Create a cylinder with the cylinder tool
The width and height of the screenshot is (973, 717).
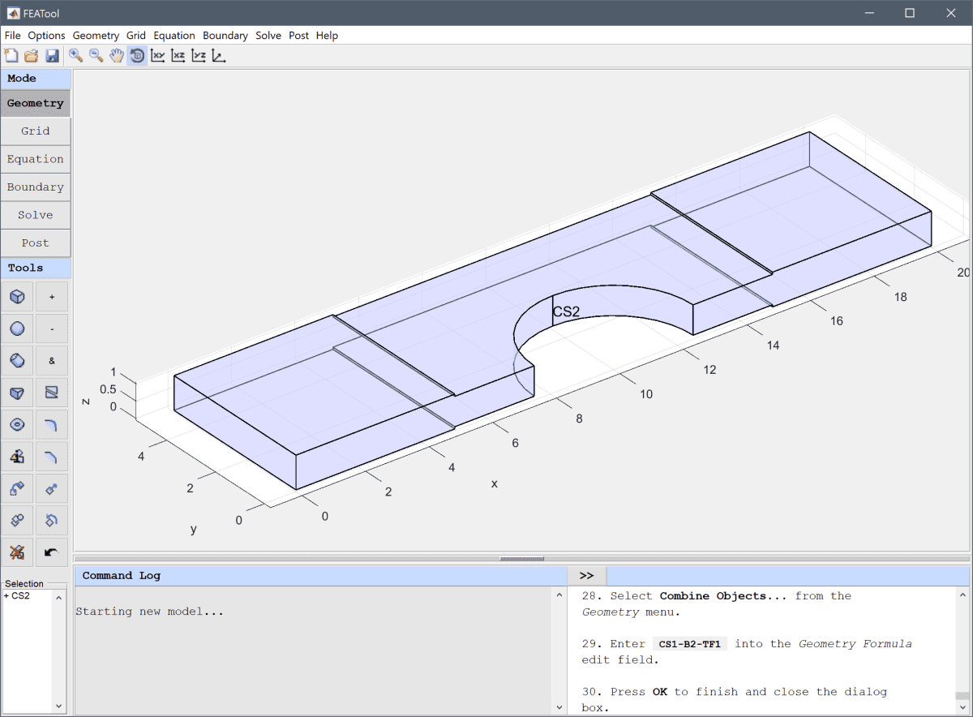coord(17,360)
